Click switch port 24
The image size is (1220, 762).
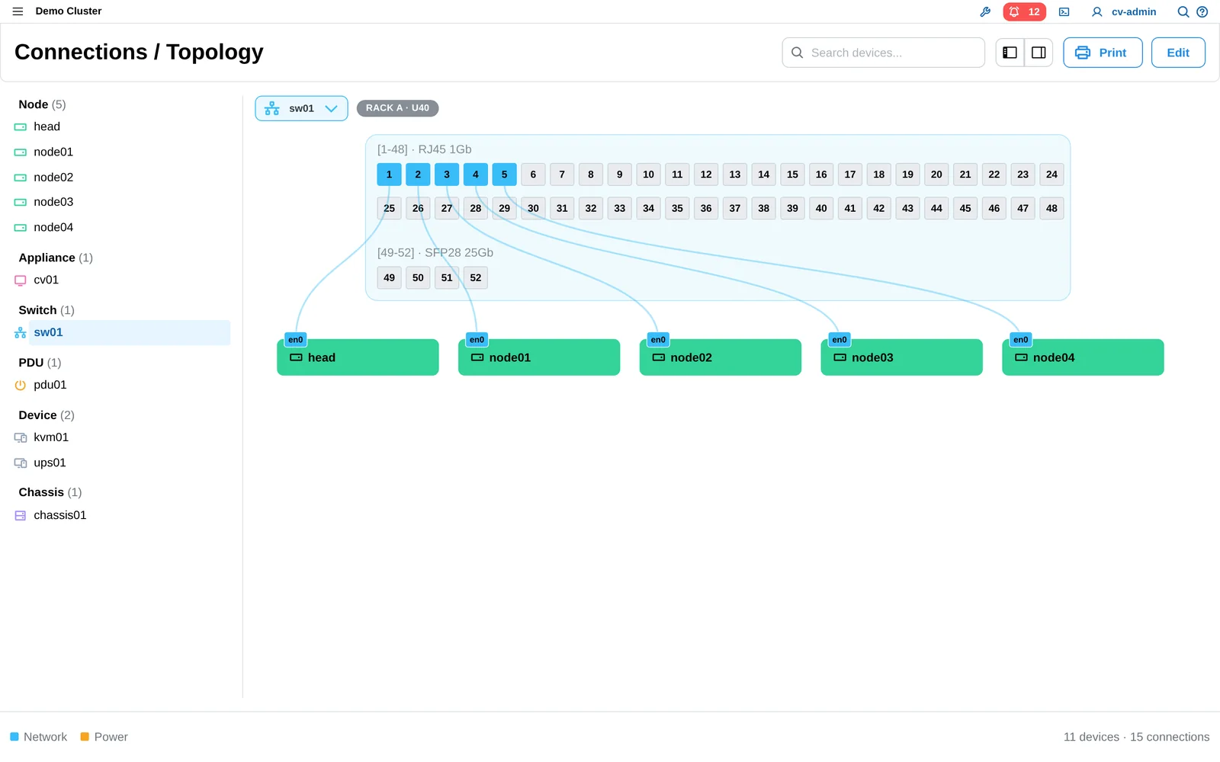[x=1051, y=174]
